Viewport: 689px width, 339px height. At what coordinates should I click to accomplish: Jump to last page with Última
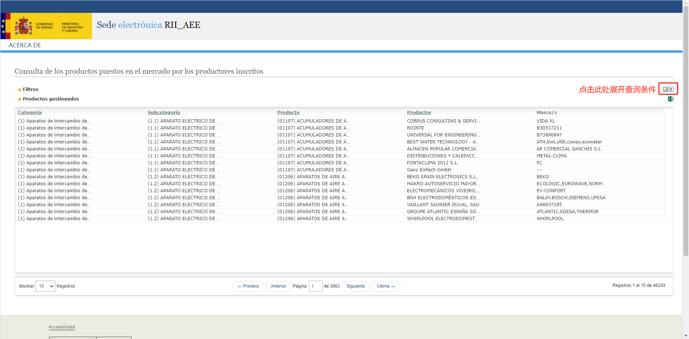pyautogui.click(x=386, y=286)
